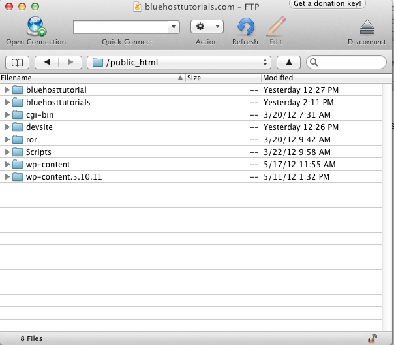Disconnect using the eject icon
The image size is (394, 345).
[367, 27]
